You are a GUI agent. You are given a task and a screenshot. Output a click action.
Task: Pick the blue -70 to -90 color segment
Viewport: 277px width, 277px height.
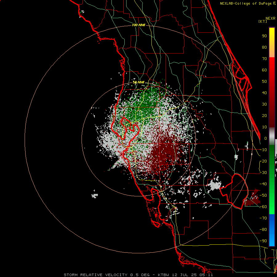click(272, 230)
